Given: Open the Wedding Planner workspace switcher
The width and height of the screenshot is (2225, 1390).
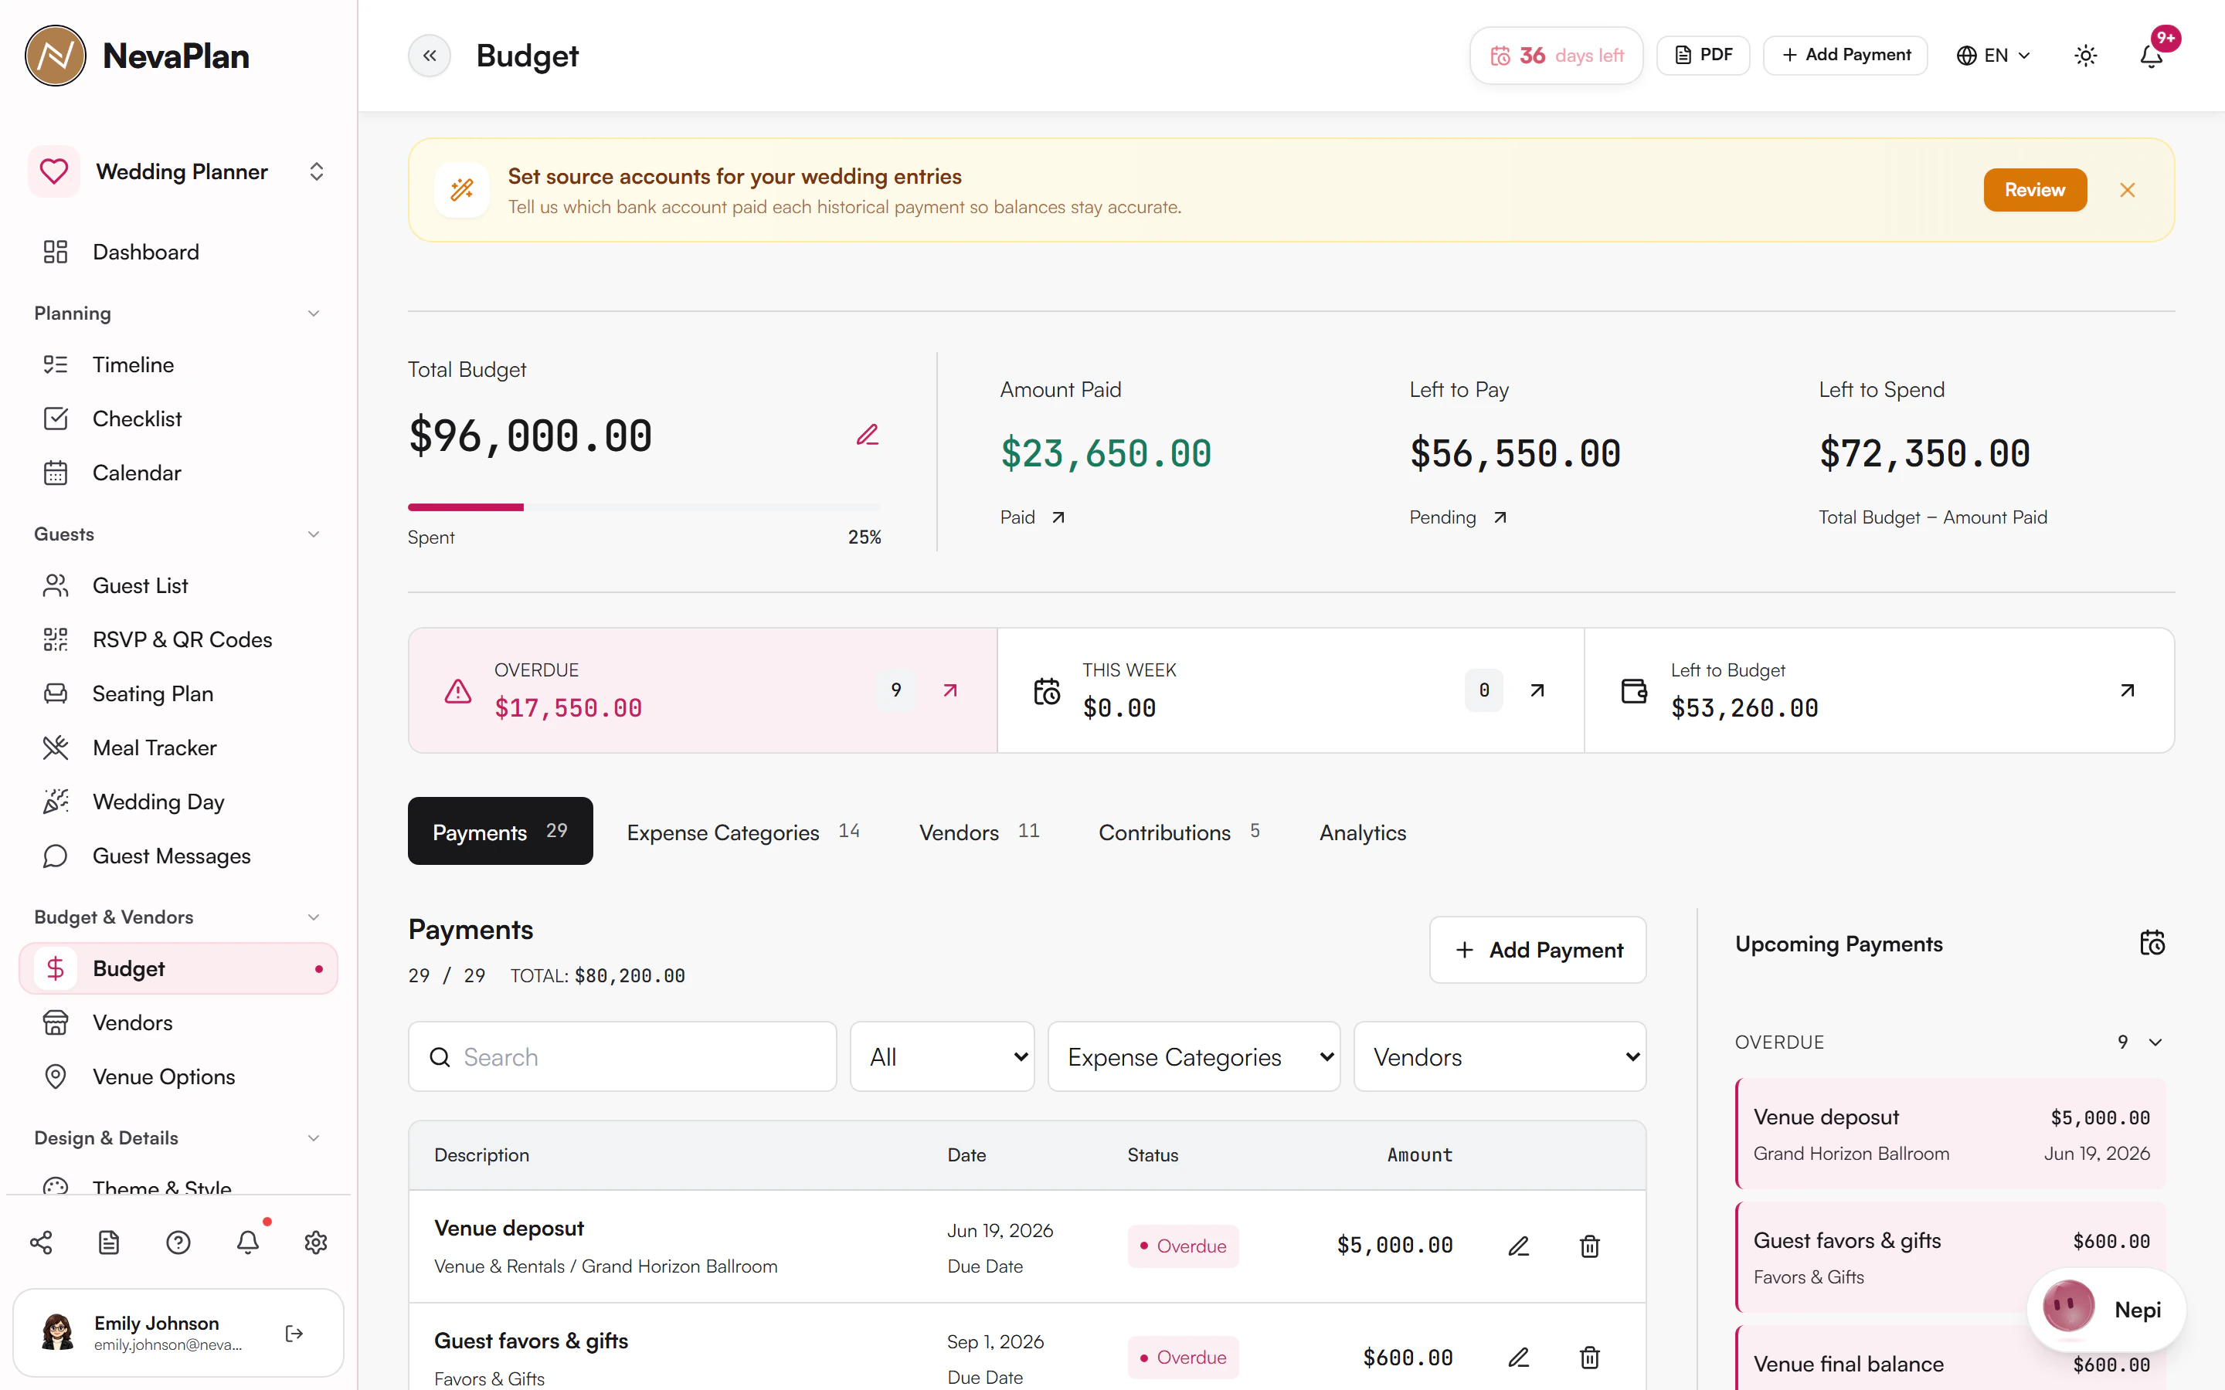Looking at the screenshot, I should [178, 172].
